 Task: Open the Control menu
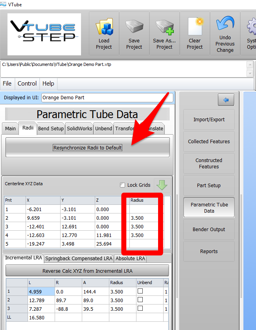pos(27,84)
